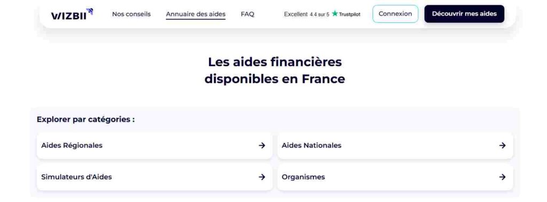This screenshot has width=547, height=202.
Task: Click the Trustpilot wordmark
Action: (x=349, y=14)
